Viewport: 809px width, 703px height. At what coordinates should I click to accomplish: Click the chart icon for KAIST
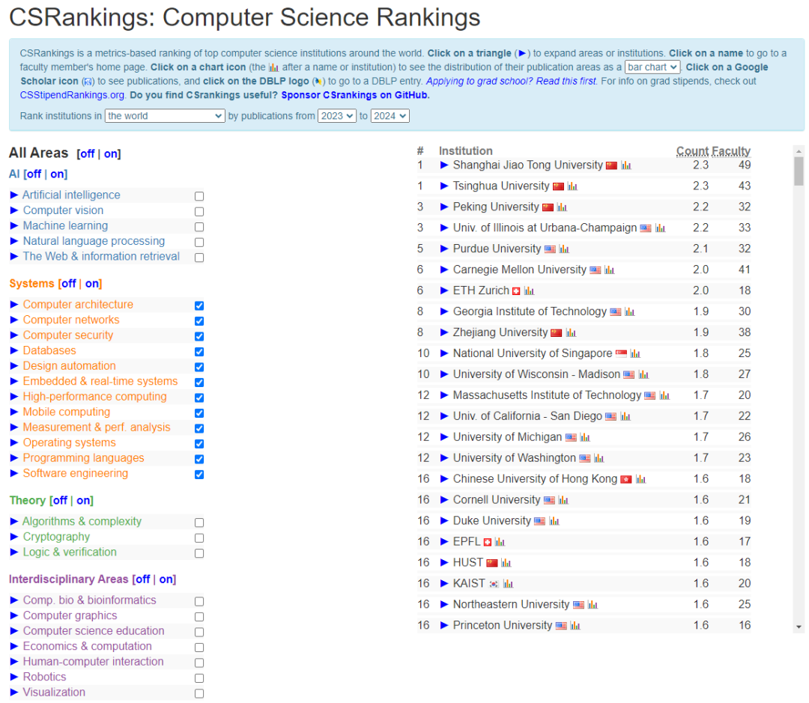tap(508, 584)
